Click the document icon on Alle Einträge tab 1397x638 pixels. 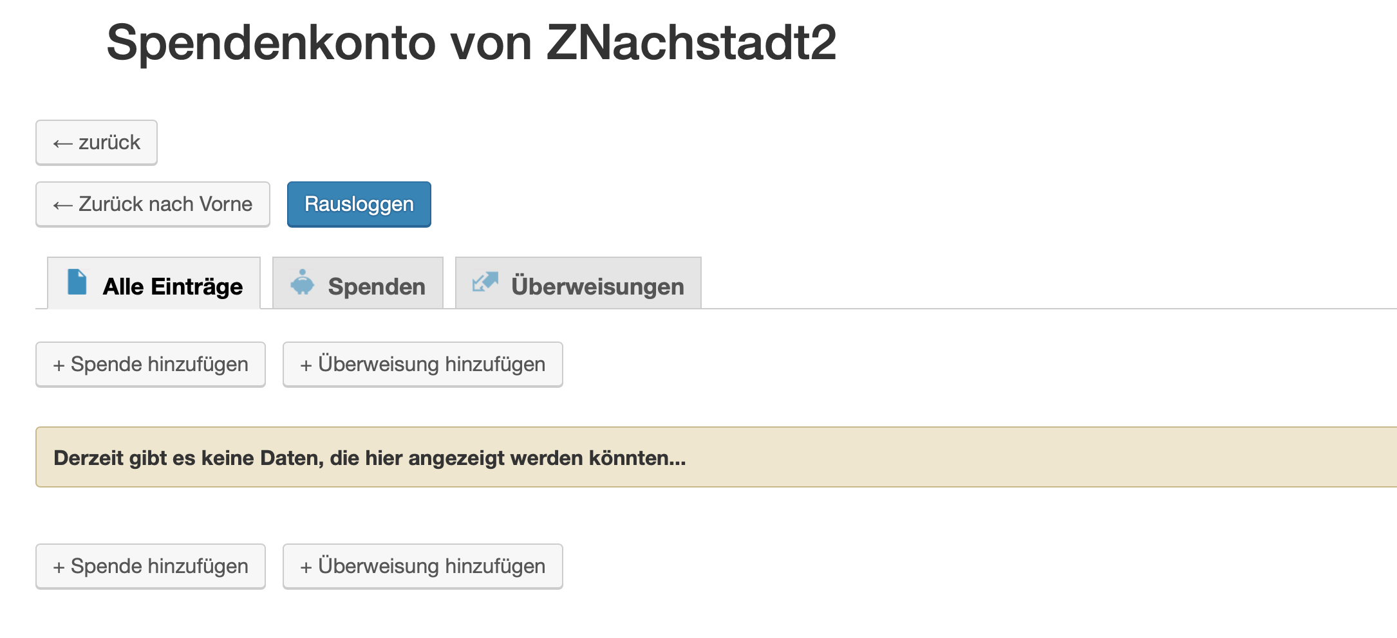pyautogui.click(x=77, y=282)
